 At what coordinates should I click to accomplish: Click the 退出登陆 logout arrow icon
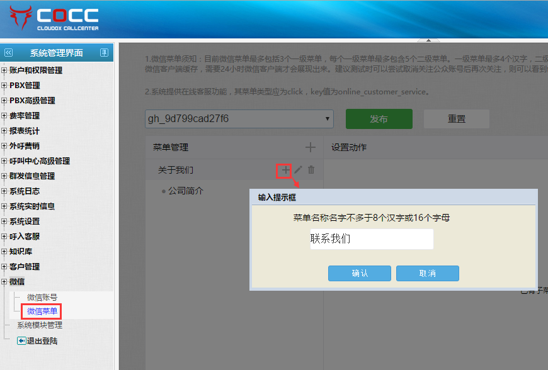coord(21,341)
